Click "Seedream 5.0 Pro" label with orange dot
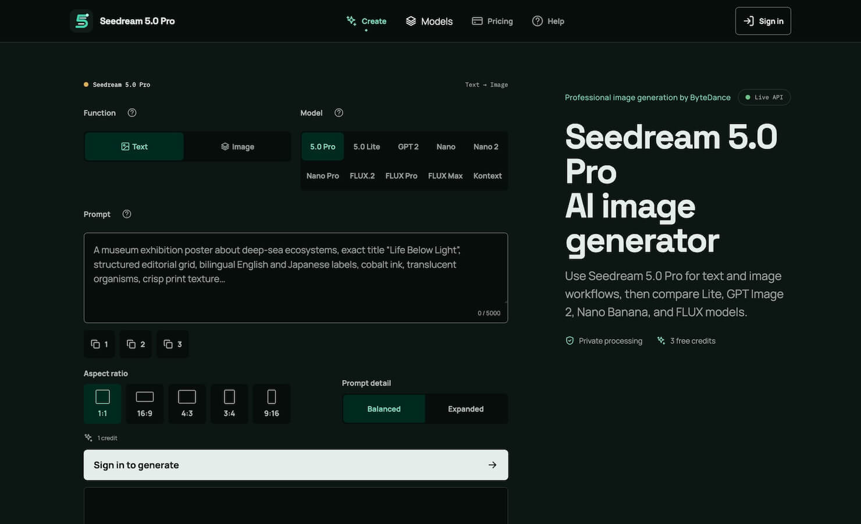Image resolution: width=861 pixels, height=524 pixels. [x=117, y=85]
